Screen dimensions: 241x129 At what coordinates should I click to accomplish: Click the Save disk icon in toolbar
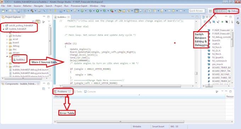[x=10, y=11]
